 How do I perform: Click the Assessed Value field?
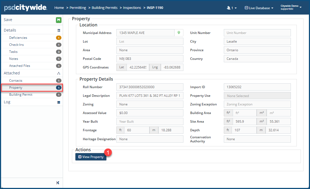click(x=150, y=113)
